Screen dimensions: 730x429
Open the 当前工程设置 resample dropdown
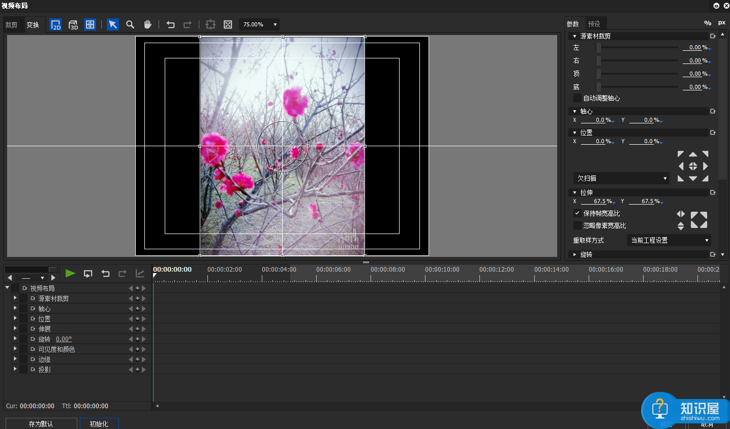click(669, 240)
